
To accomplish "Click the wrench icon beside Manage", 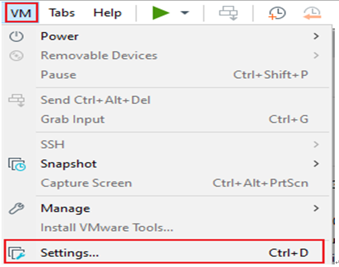I will [17, 209].
